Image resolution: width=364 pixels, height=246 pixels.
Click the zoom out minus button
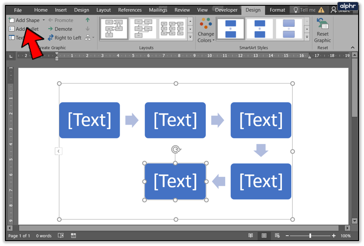287,236
